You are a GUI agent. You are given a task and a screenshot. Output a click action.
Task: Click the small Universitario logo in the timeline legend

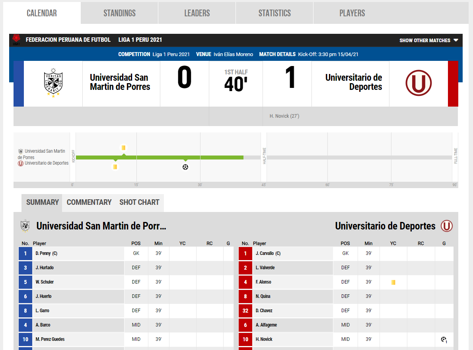tap(21, 163)
